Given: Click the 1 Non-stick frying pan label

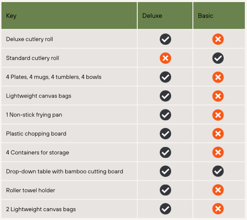Looking at the screenshot, I should [34, 115].
